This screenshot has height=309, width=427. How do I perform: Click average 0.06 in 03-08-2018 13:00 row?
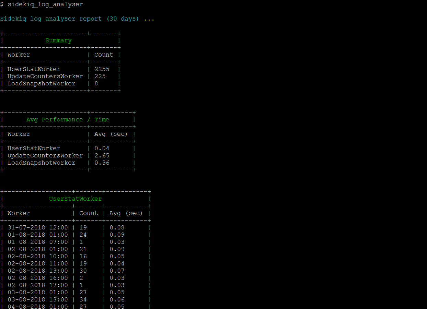coord(117,300)
